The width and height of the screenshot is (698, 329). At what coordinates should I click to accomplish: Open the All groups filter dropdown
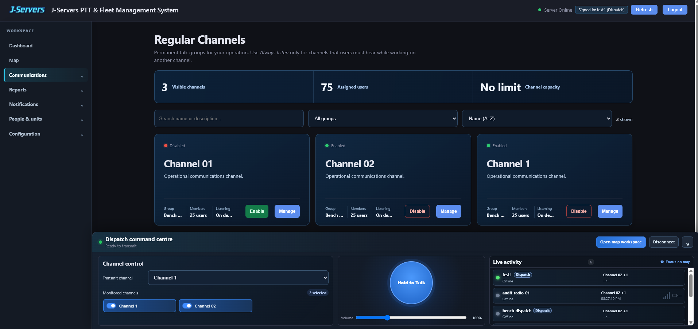(x=383, y=118)
